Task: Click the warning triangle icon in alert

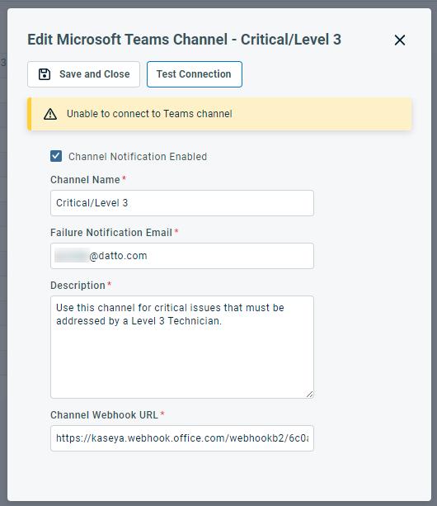Action: [50, 114]
